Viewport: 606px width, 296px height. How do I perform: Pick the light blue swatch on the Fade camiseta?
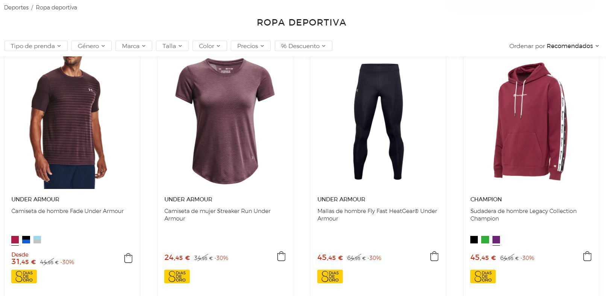pos(37,239)
